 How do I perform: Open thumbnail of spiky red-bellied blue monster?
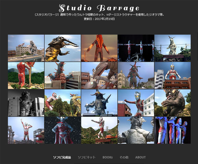pyautogui.click(x=63, y=76)
